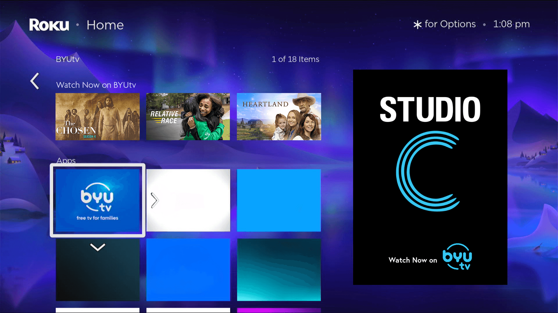Open the Heartland thumbnail
The image size is (558, 313).
point(279,117)
